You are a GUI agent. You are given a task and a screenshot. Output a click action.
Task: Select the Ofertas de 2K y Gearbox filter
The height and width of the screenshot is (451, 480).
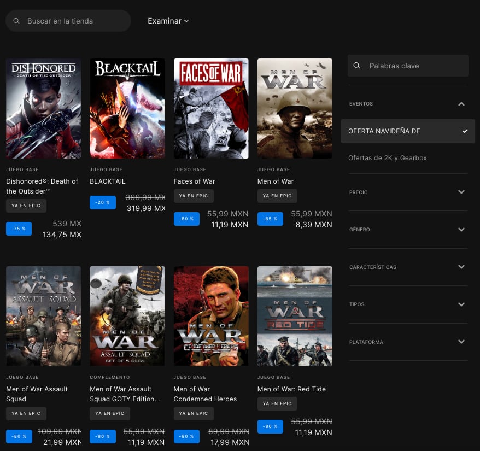tap(387, 158)
